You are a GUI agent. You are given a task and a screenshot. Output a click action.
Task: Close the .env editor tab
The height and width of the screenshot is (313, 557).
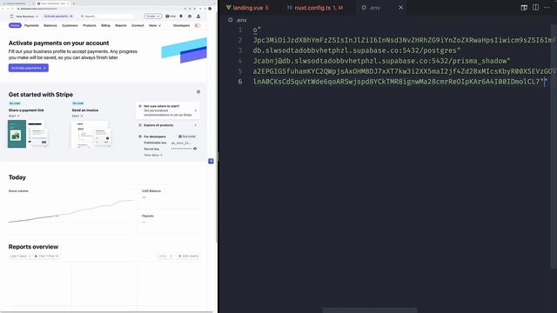pyautogui.click(x=400, y=8)
